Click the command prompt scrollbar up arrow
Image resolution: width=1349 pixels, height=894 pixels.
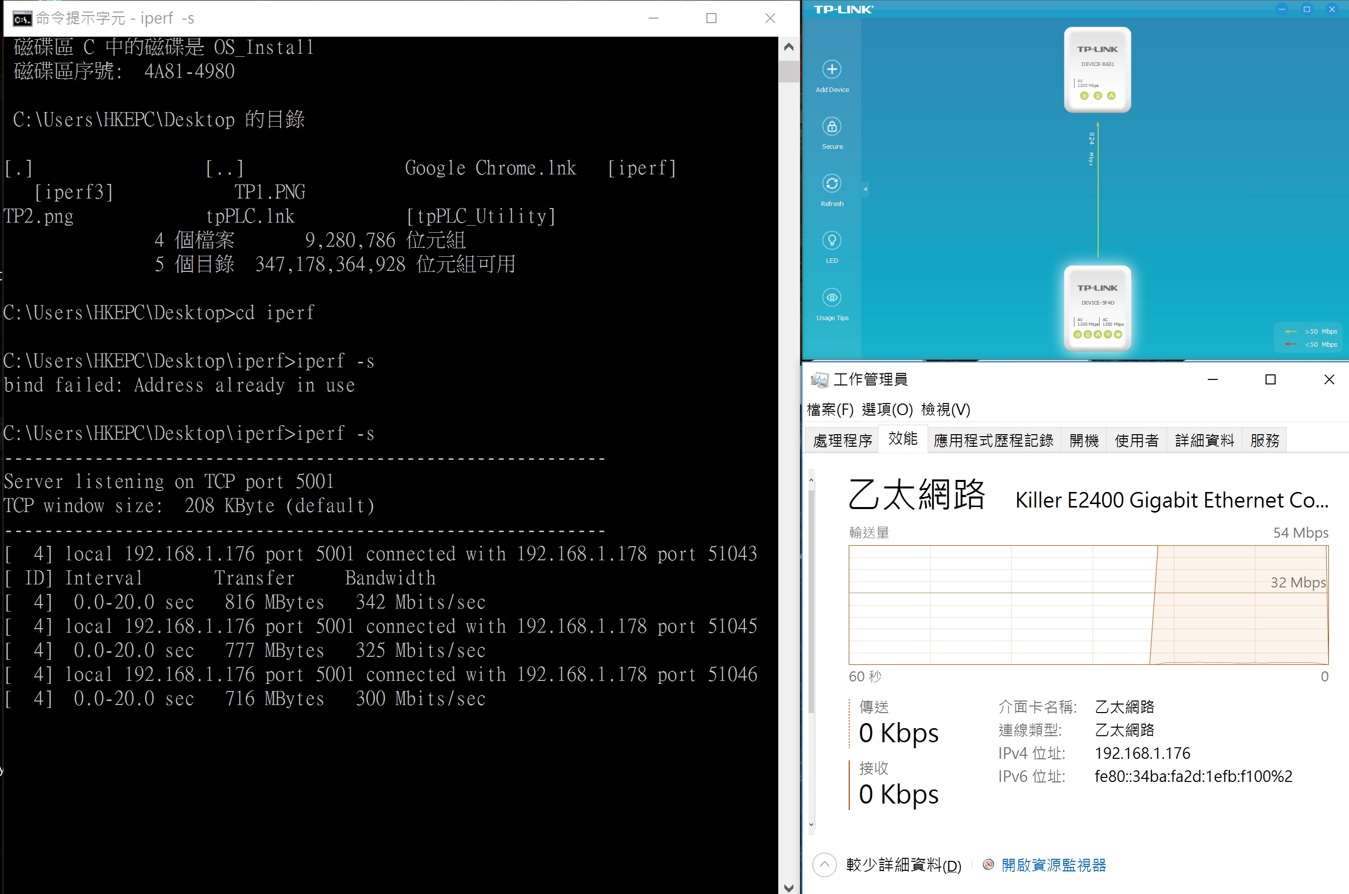tap(789, 47)
